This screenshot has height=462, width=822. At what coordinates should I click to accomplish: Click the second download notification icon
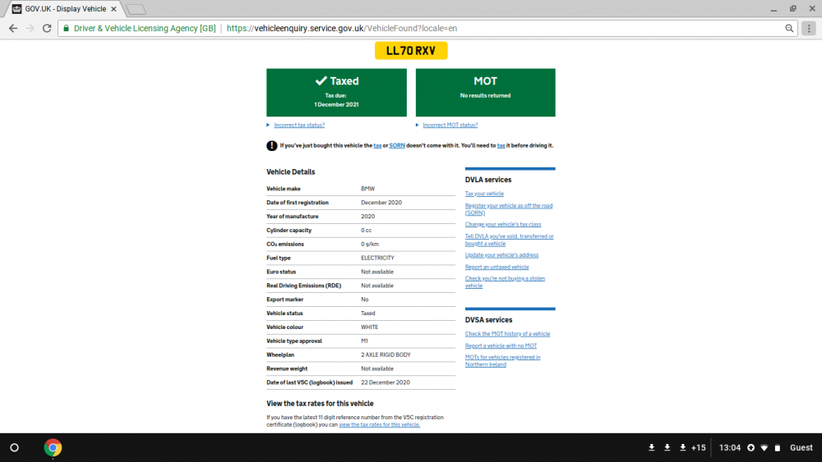point(667,447)
